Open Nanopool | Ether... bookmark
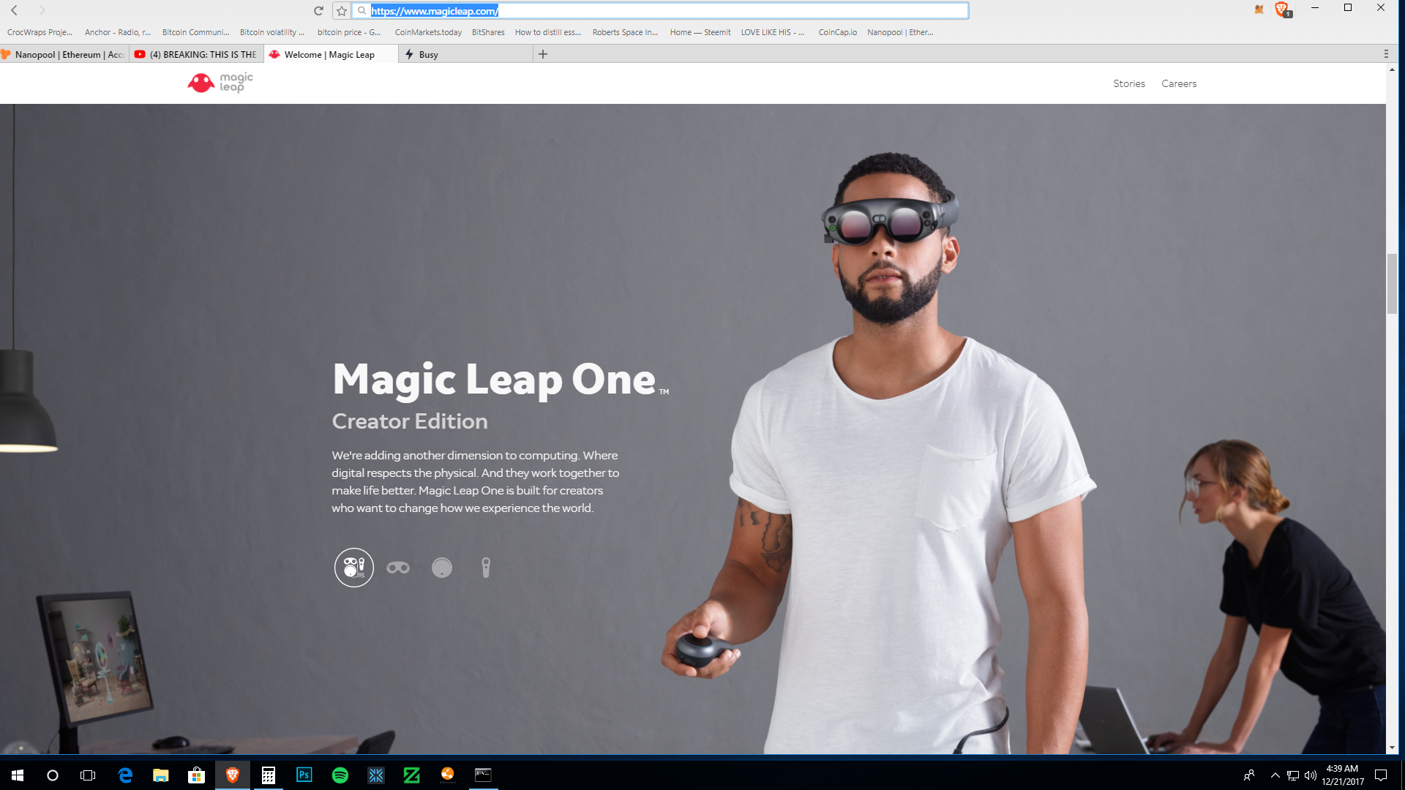 [x=900, y=32]
